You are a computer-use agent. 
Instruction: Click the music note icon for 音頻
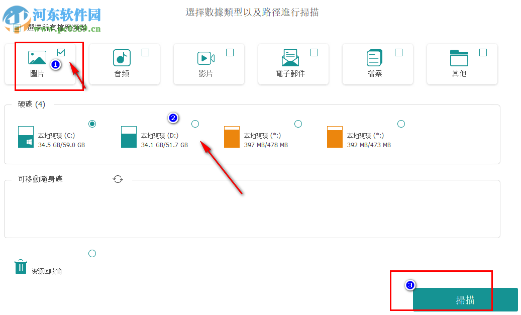coord(122,58)
